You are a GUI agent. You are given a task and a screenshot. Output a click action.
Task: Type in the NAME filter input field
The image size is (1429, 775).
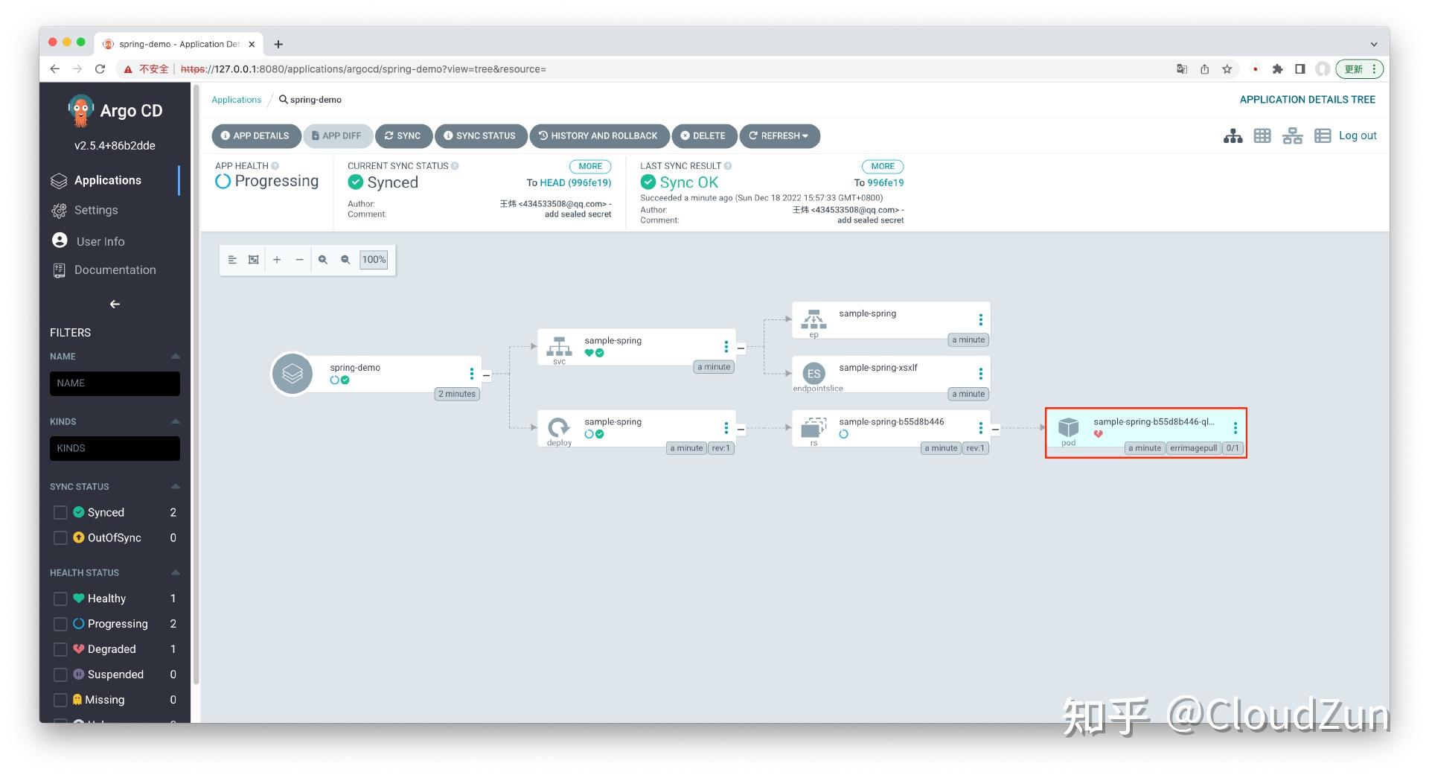[x=115, y=383]
